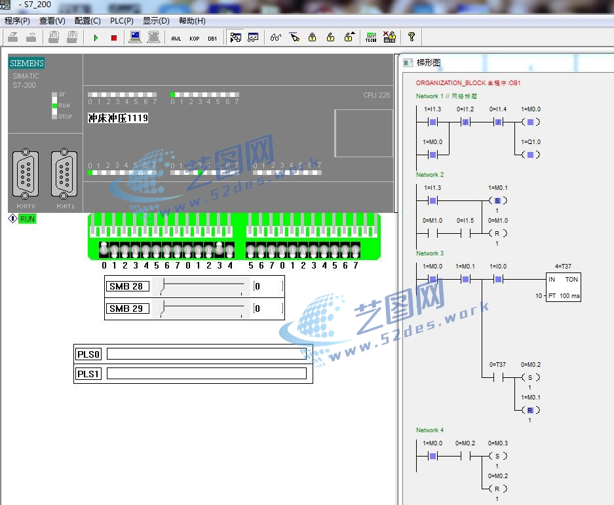
Task: Click the ORGANIZATION_BLOCK OB1 title
Action: (468, 83)
